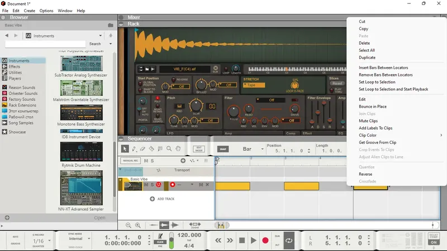Click the Reset slices button

(x=337, y=83)
